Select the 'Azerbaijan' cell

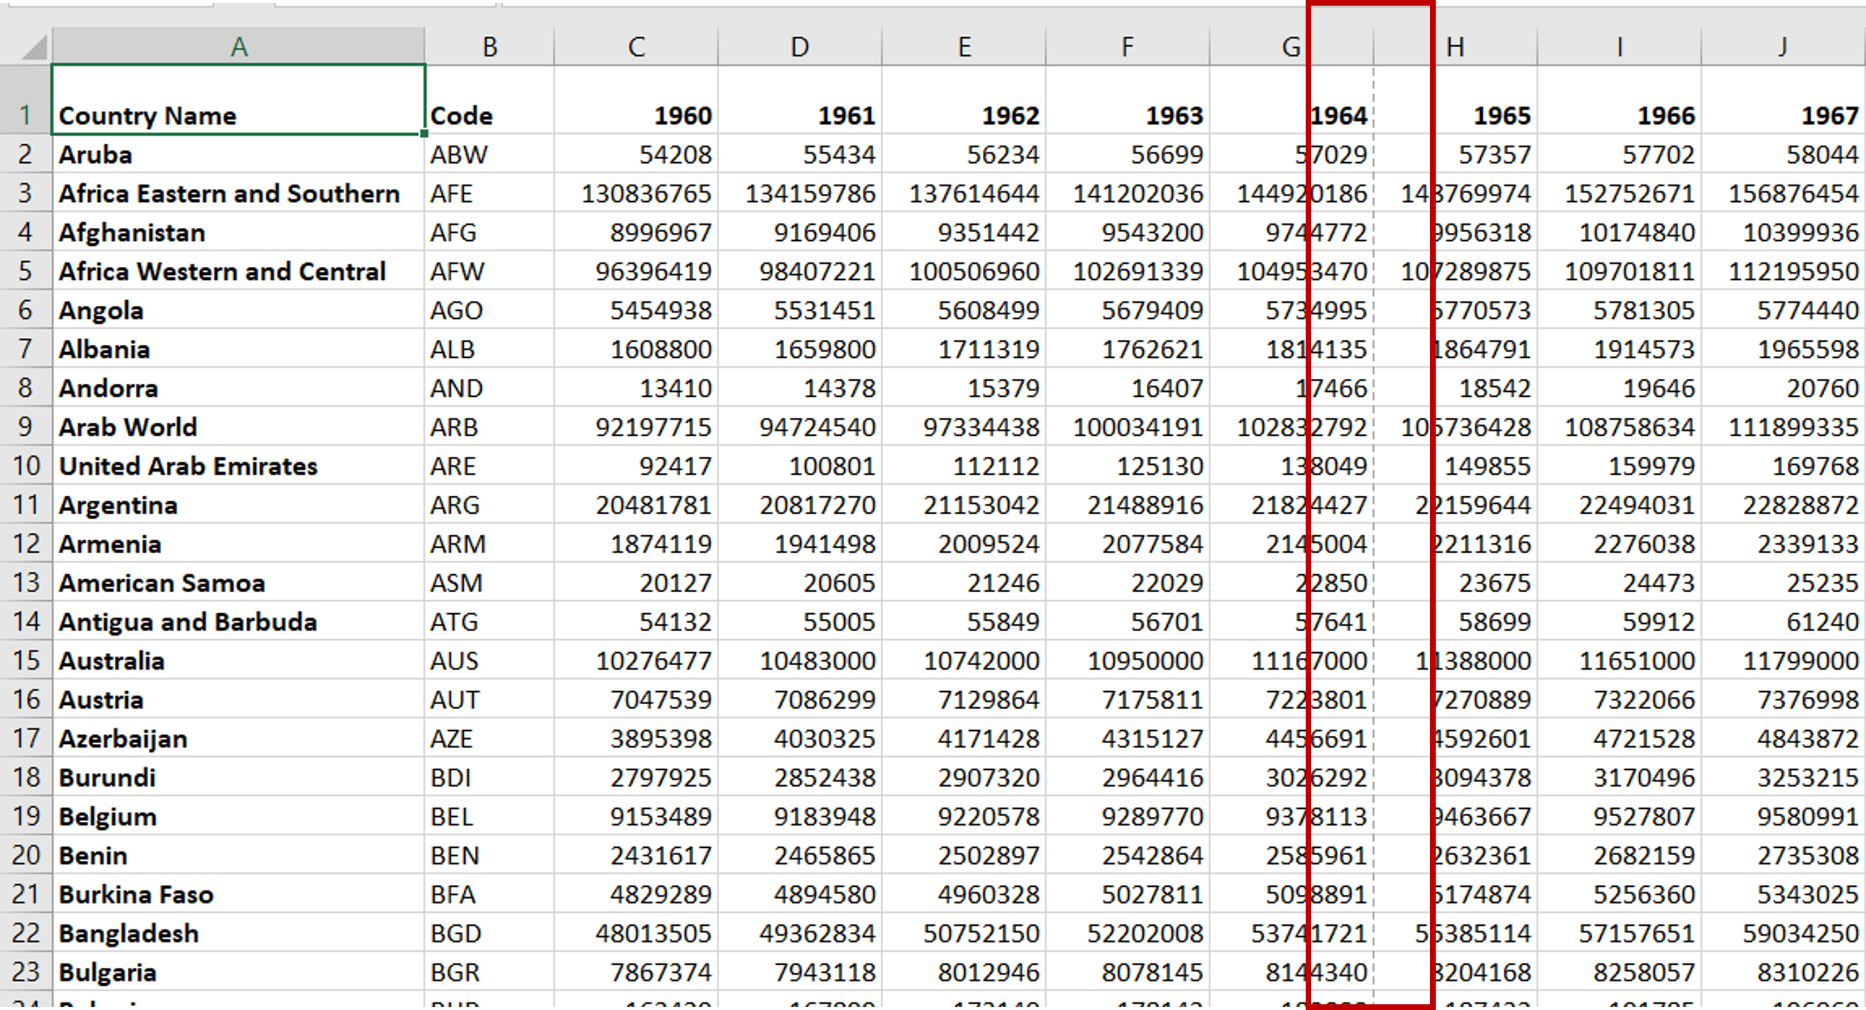(x=238, y=739)
